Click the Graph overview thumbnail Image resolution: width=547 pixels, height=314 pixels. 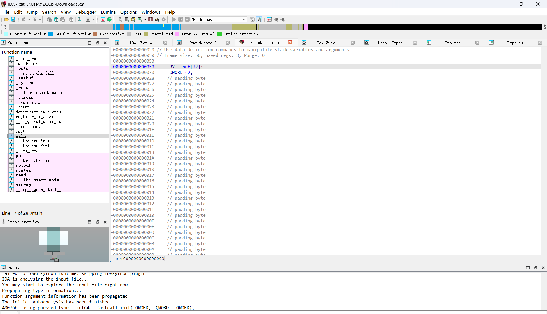(54, 244)
